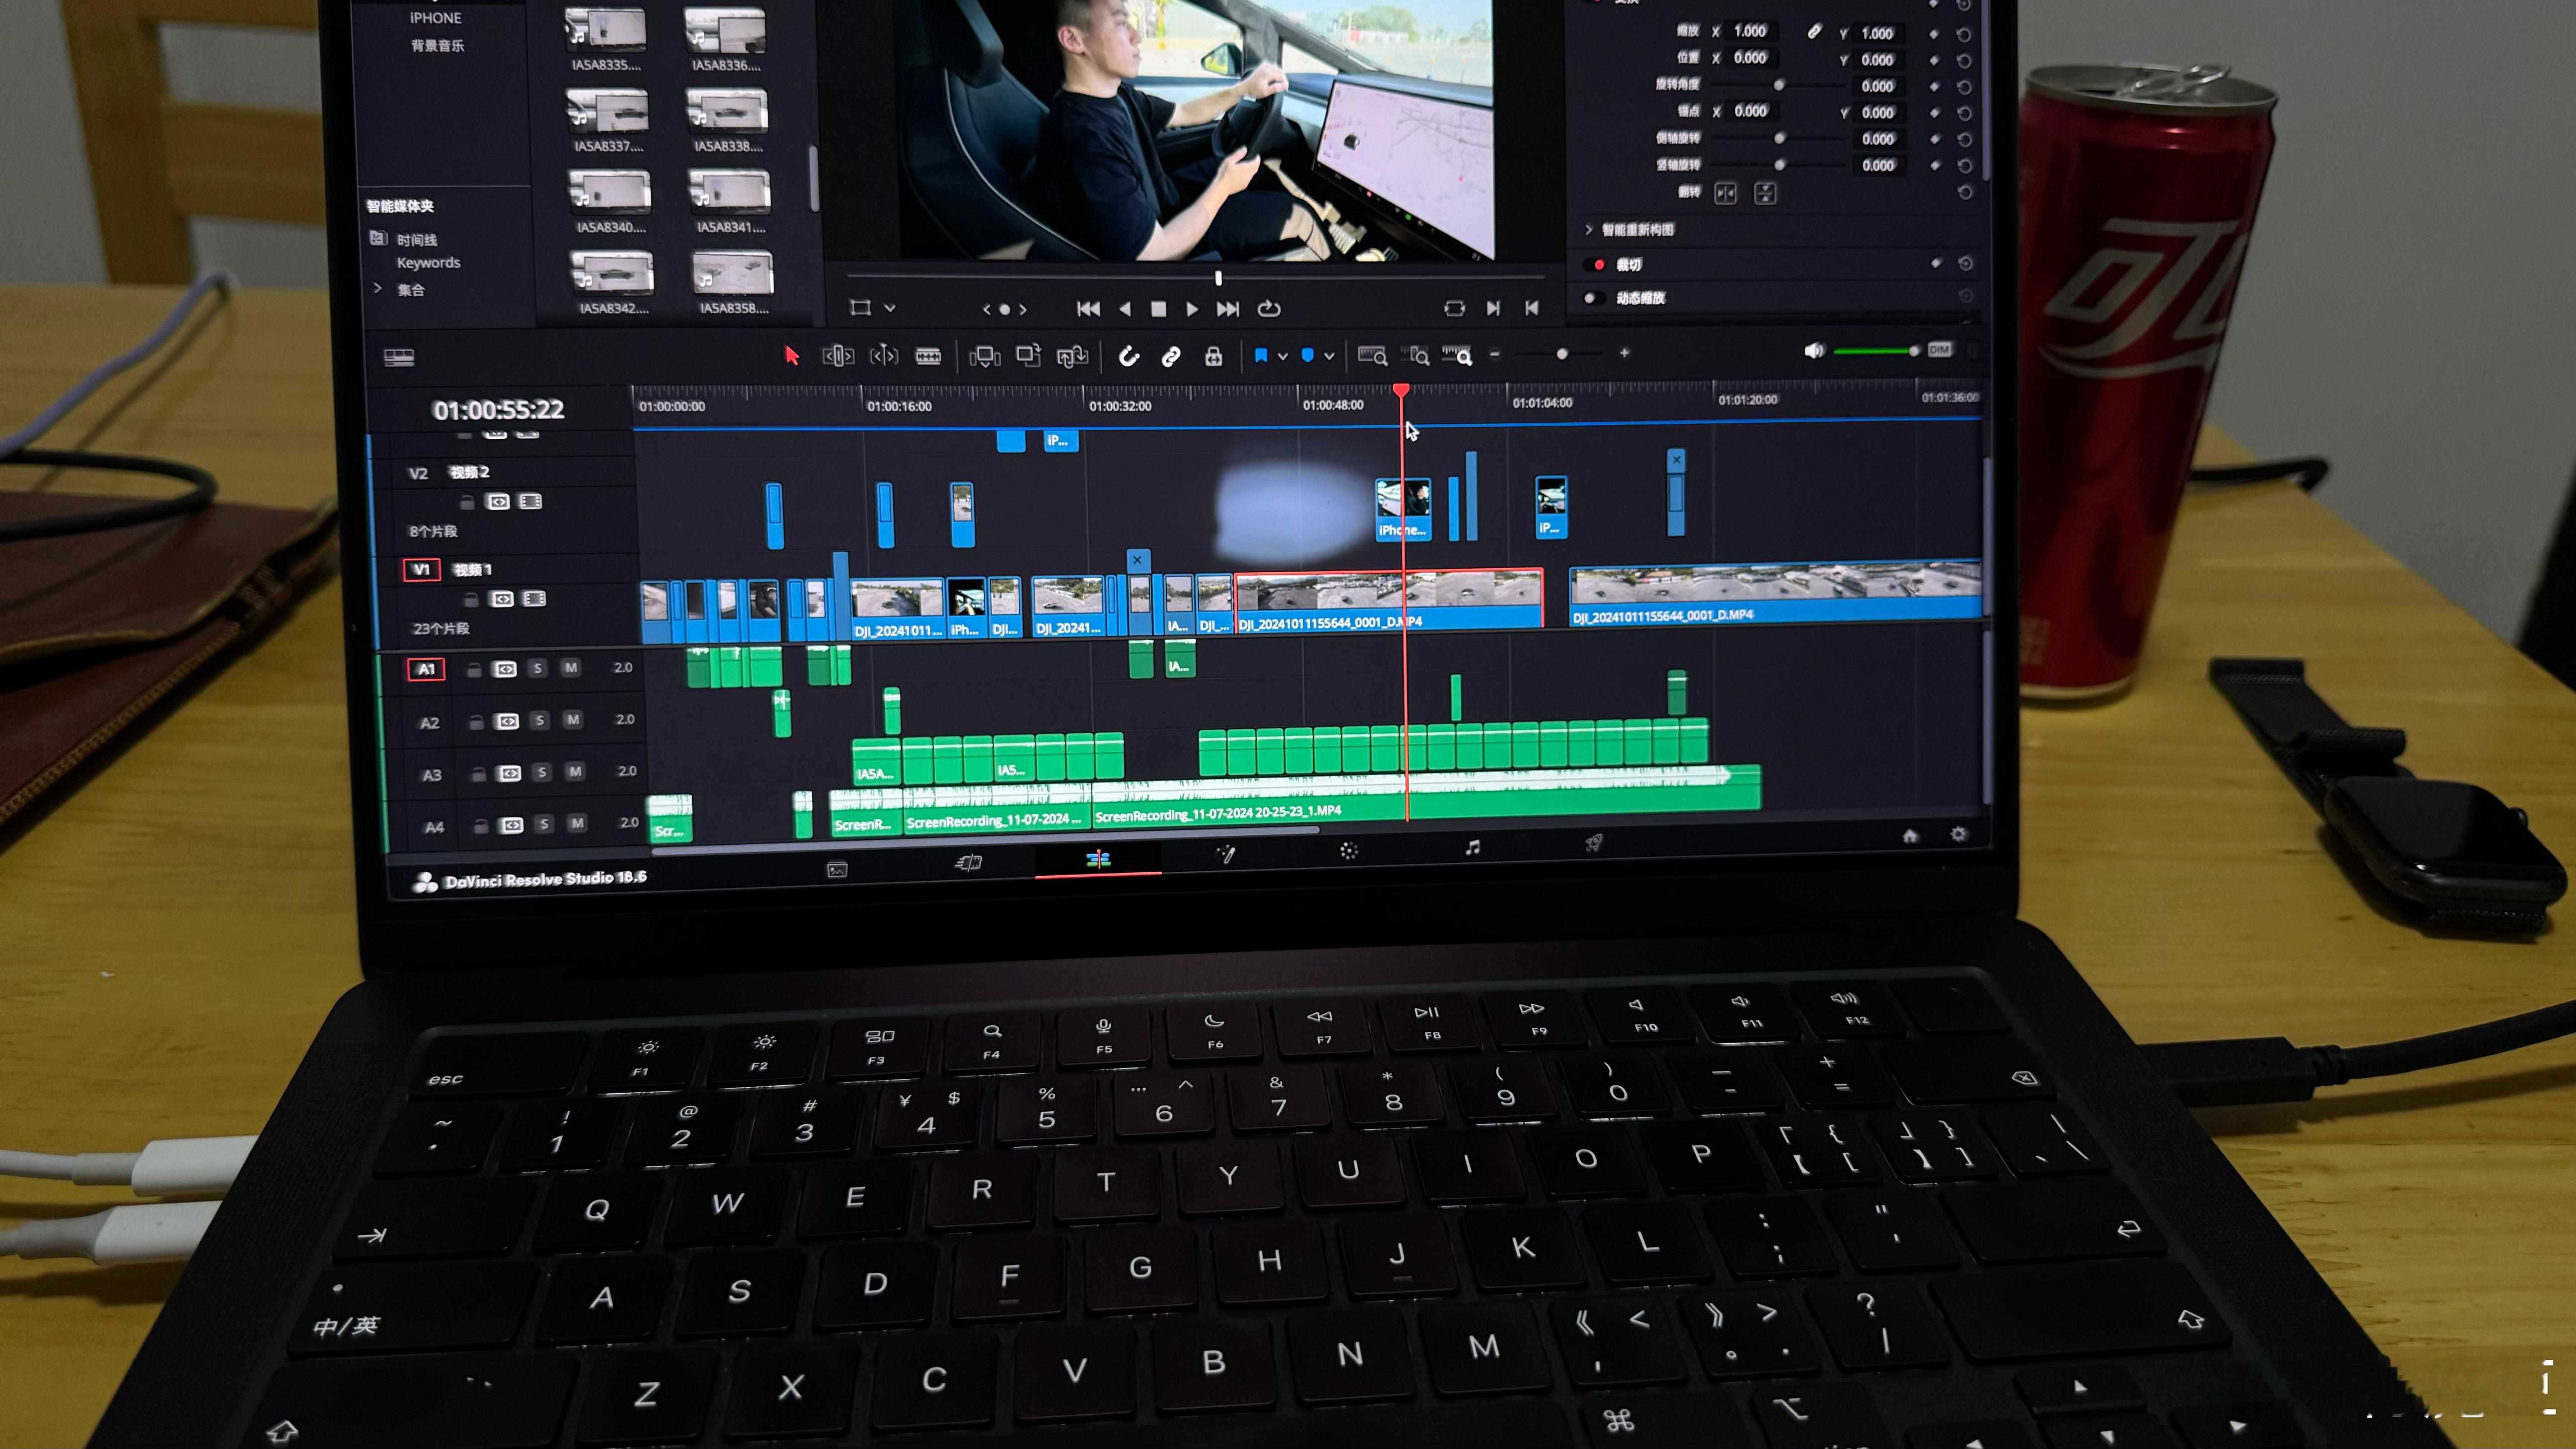Click the Detail Zoom icon
2576x1449 pixels.
click(x=1415, y=355)
